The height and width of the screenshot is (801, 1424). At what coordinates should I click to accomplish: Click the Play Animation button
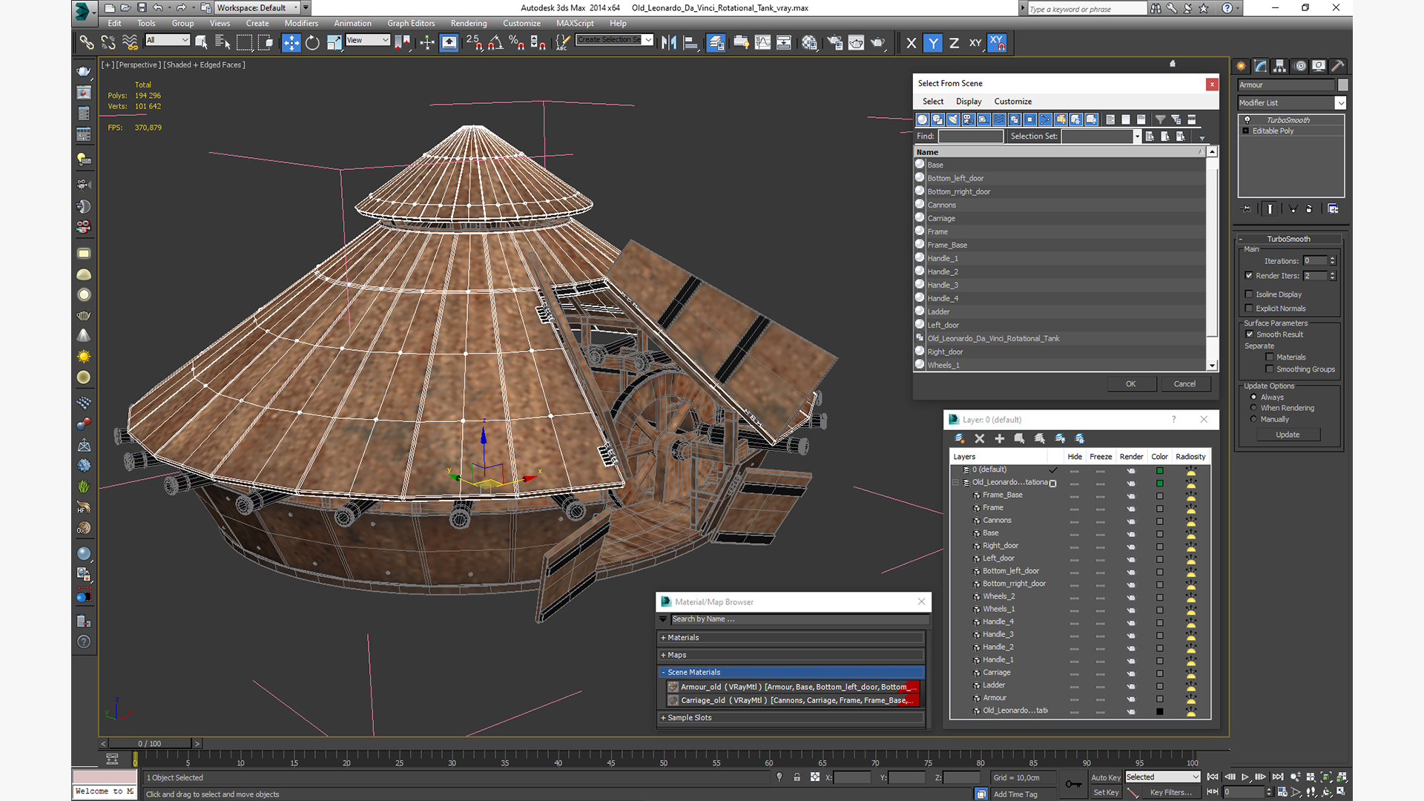(x=1245, y=777)
